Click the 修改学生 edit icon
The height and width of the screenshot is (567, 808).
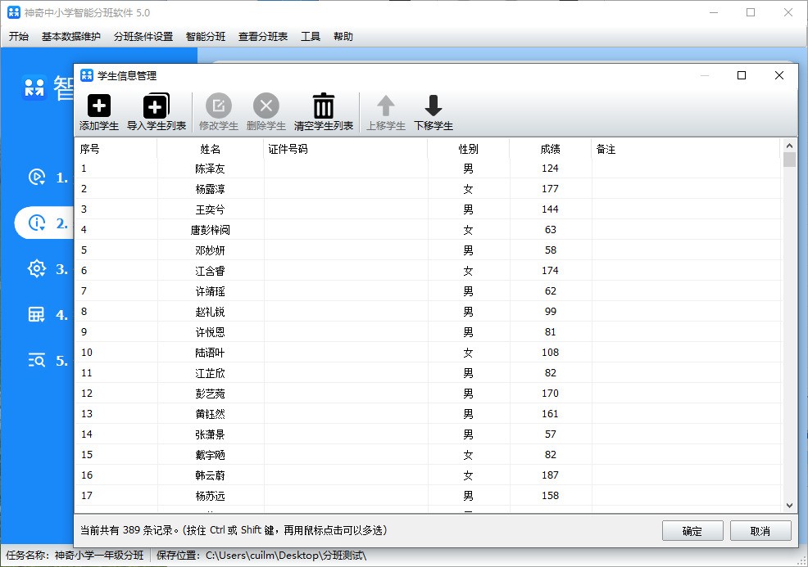219,106
